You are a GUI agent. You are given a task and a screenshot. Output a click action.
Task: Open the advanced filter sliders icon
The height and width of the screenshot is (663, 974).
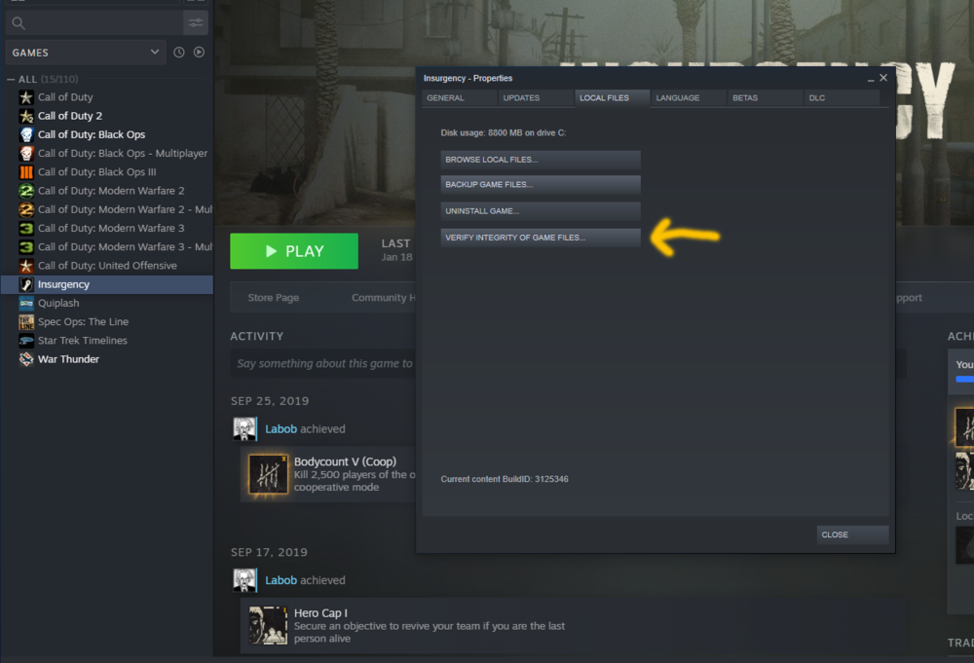pos(196,22)
